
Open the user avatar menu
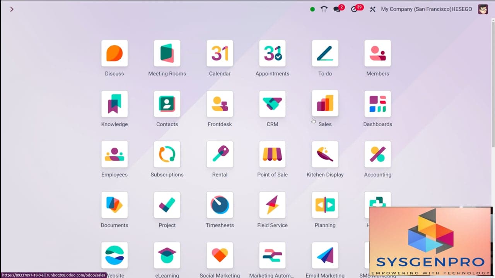(483, 9)
